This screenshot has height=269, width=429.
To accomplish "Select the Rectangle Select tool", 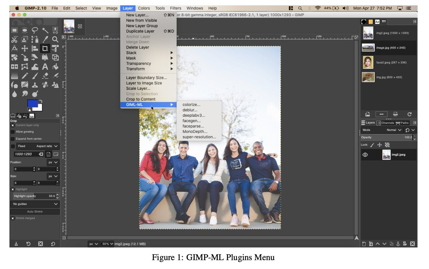I will click(15, 30).
